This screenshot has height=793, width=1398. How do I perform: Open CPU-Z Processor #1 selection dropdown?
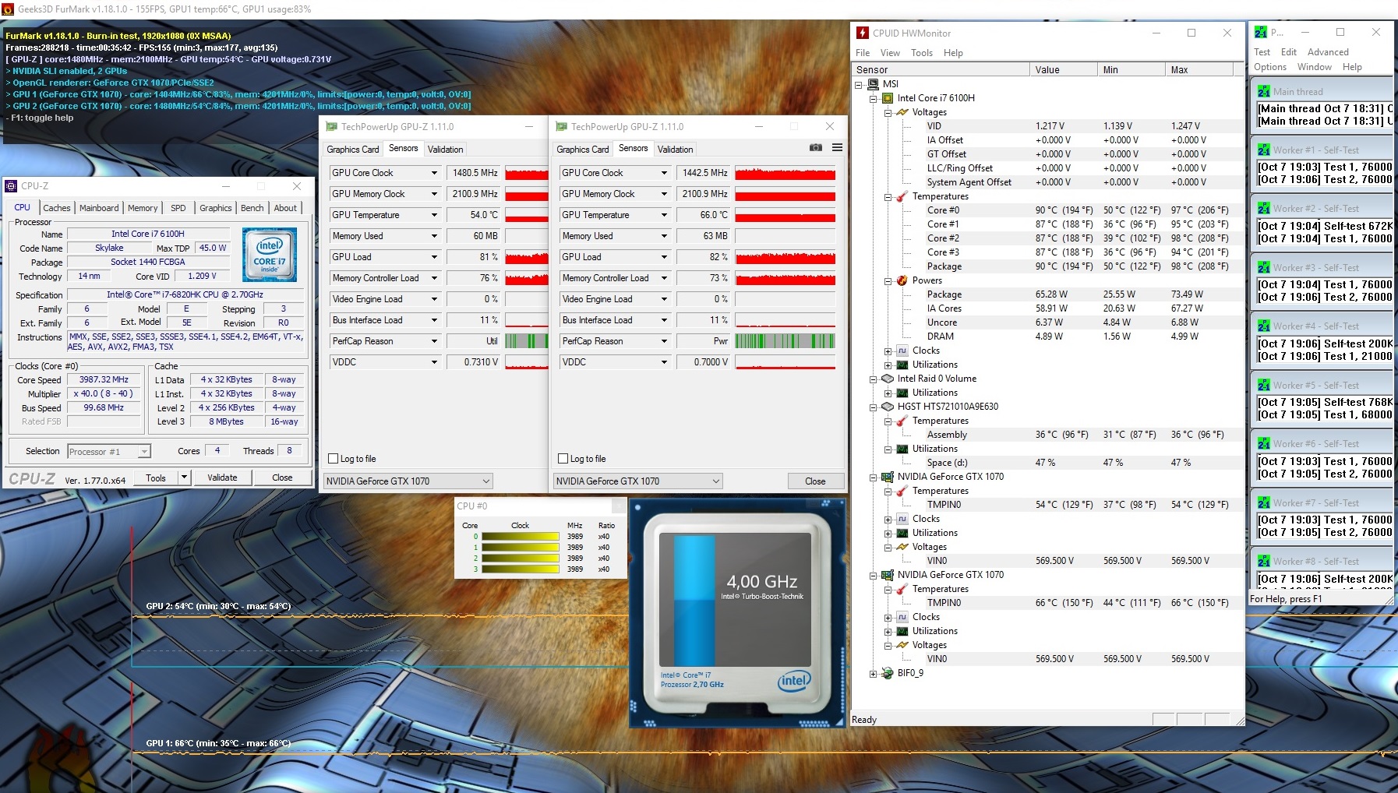[109, 452]
